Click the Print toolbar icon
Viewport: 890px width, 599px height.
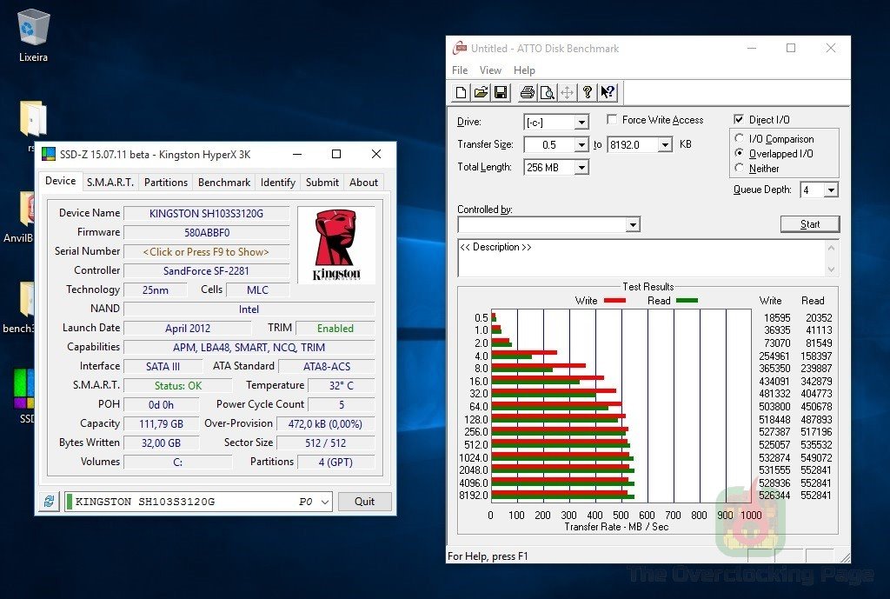click(527, 93)
